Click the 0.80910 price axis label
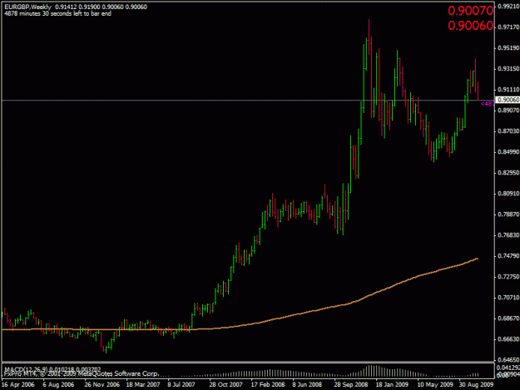 (x=508, y=194)
